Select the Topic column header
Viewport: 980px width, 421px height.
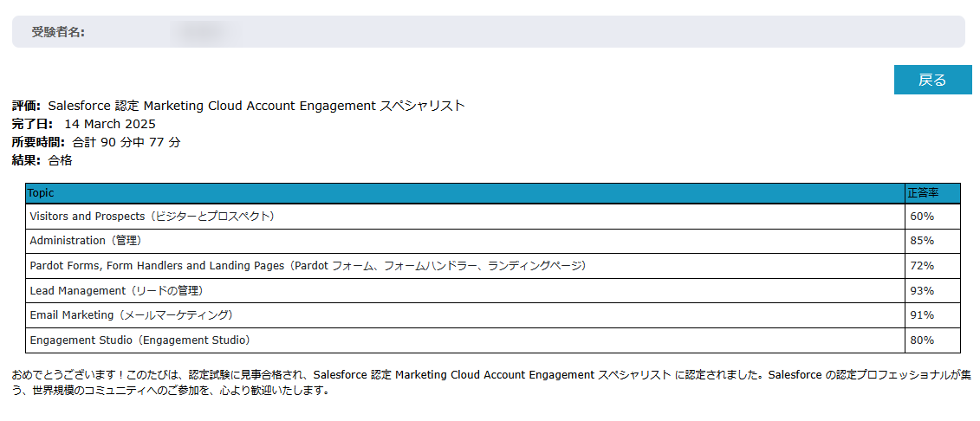click(465, 193)
